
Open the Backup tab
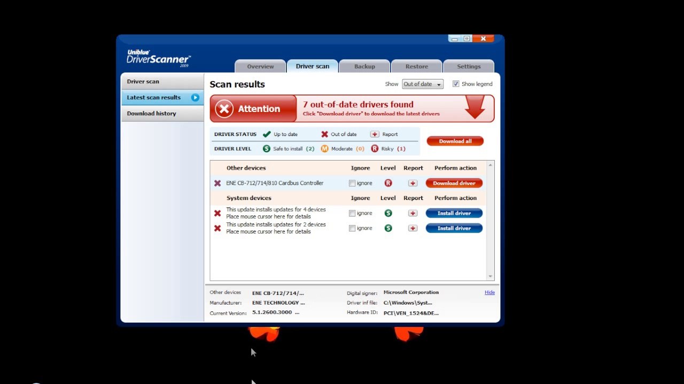point(364,66)
